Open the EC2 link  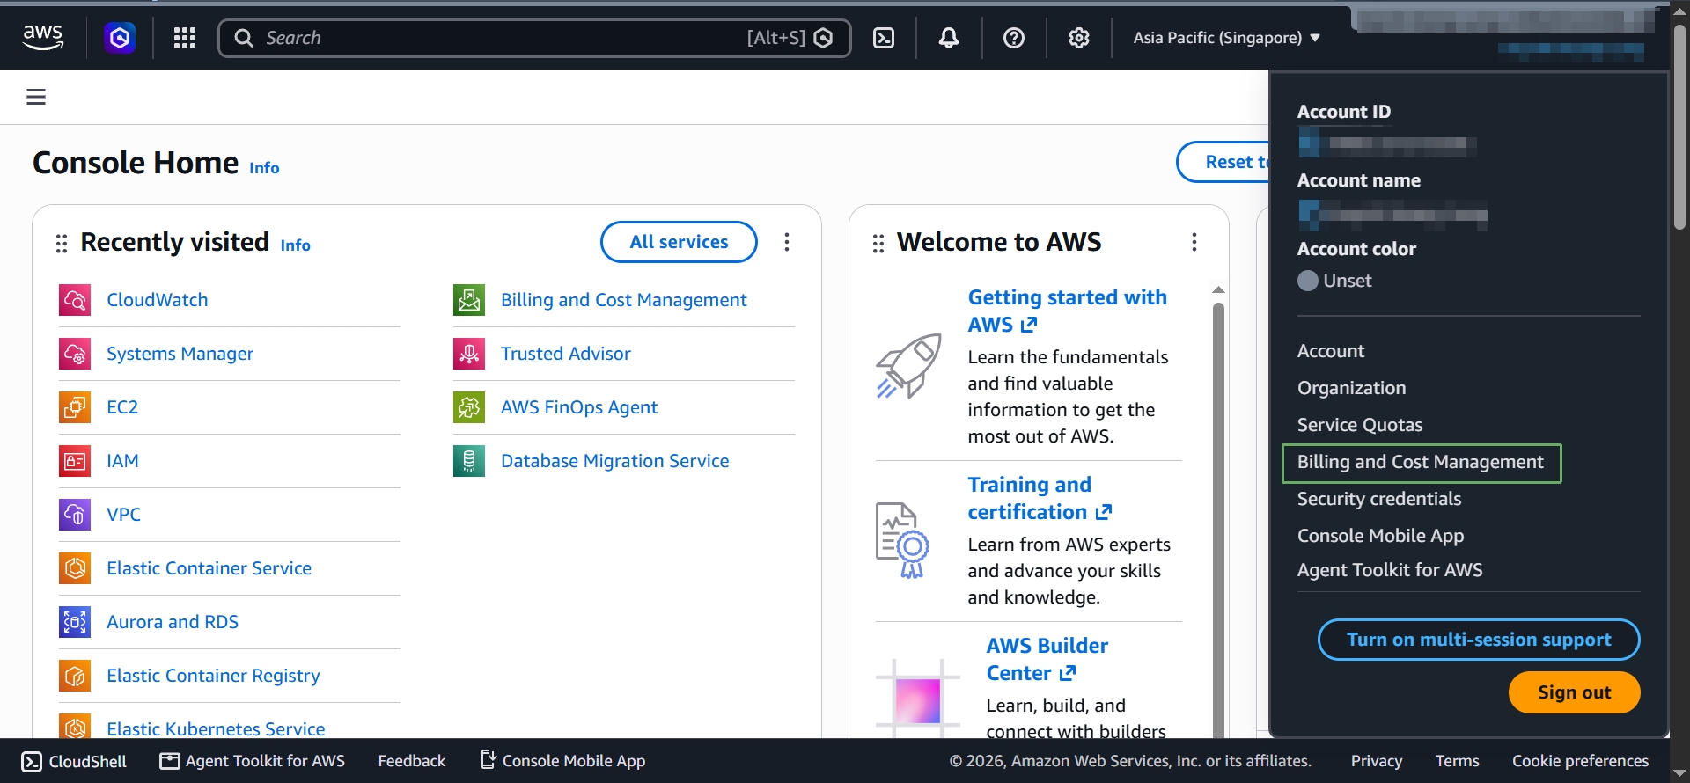pyautogui.click(x=122, y=407)
